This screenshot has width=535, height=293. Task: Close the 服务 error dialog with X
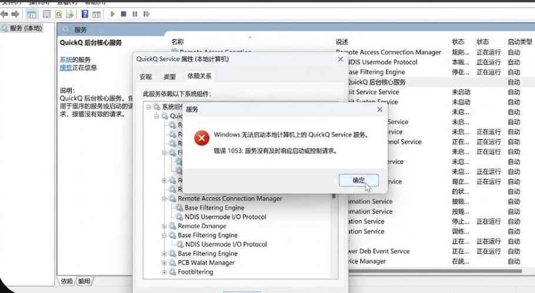[380, 110]
